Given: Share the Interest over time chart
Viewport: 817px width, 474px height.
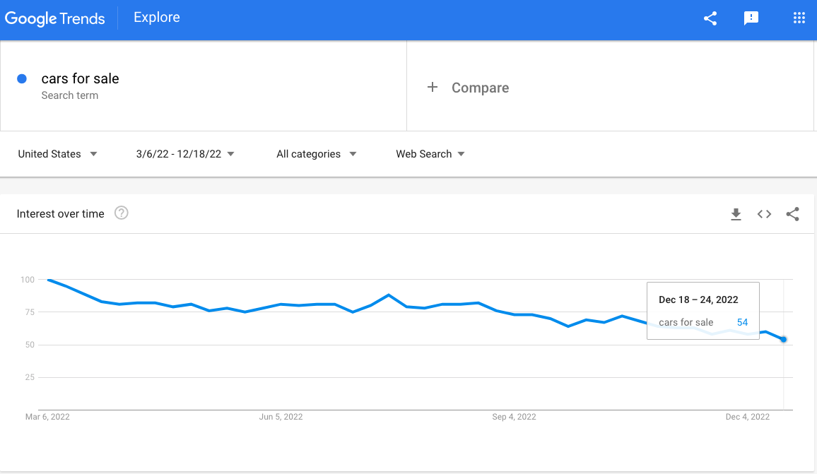Looking at the screenshot, I should 792,214.
